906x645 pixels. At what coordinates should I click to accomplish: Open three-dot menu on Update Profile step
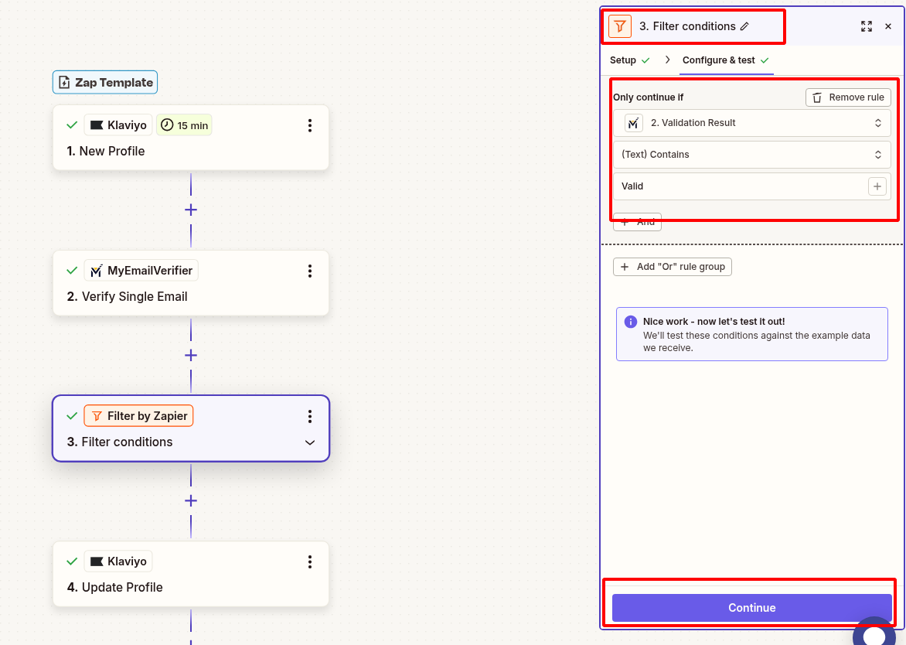(309, 561)
